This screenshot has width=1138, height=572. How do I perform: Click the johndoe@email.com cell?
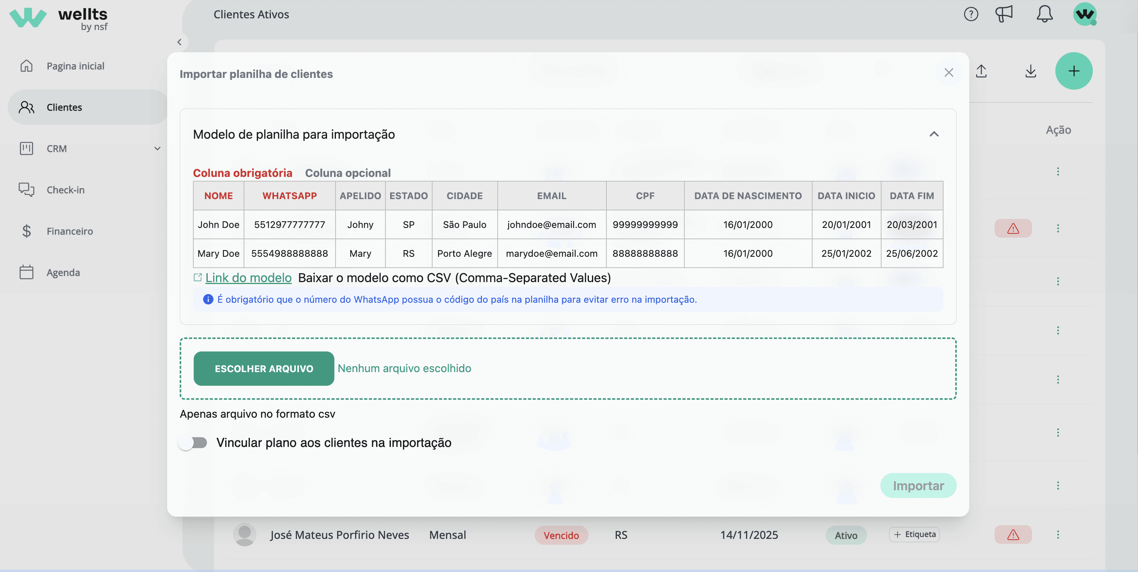[551, 225]
